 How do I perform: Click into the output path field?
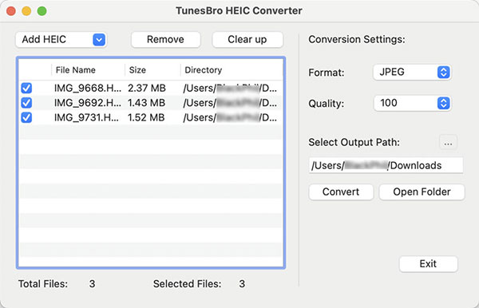tap(386, 165)
